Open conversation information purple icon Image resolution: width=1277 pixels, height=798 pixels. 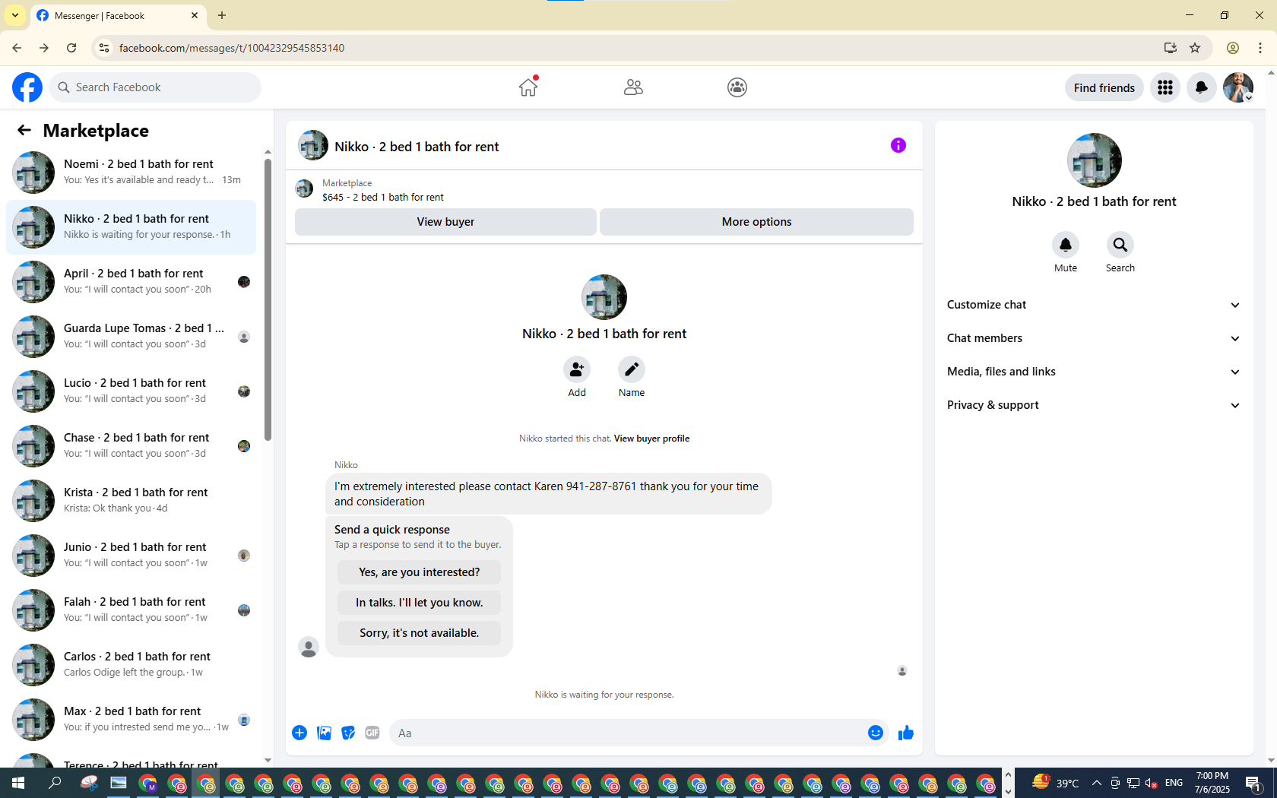(898, 145)
